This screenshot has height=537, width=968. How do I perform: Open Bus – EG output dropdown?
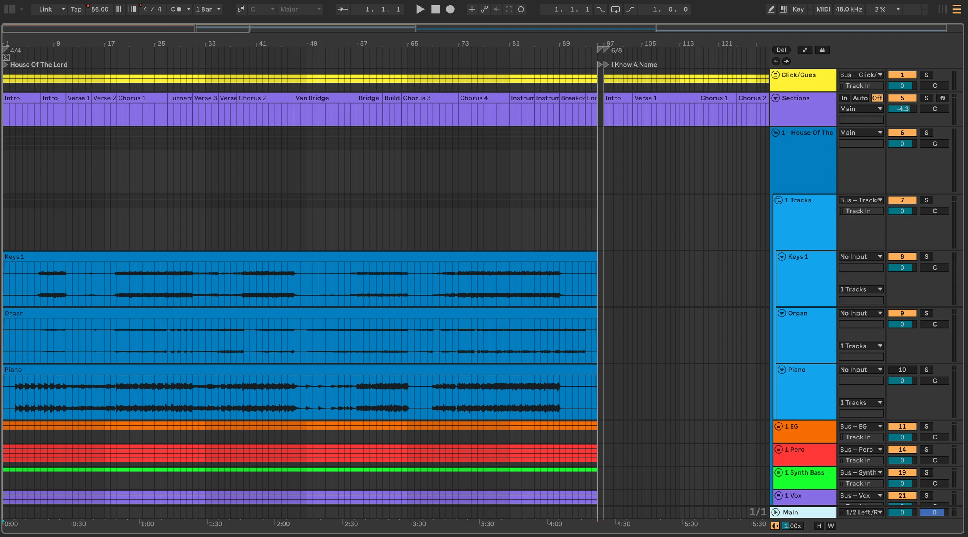pyautogui.click(x=861, y=427)
